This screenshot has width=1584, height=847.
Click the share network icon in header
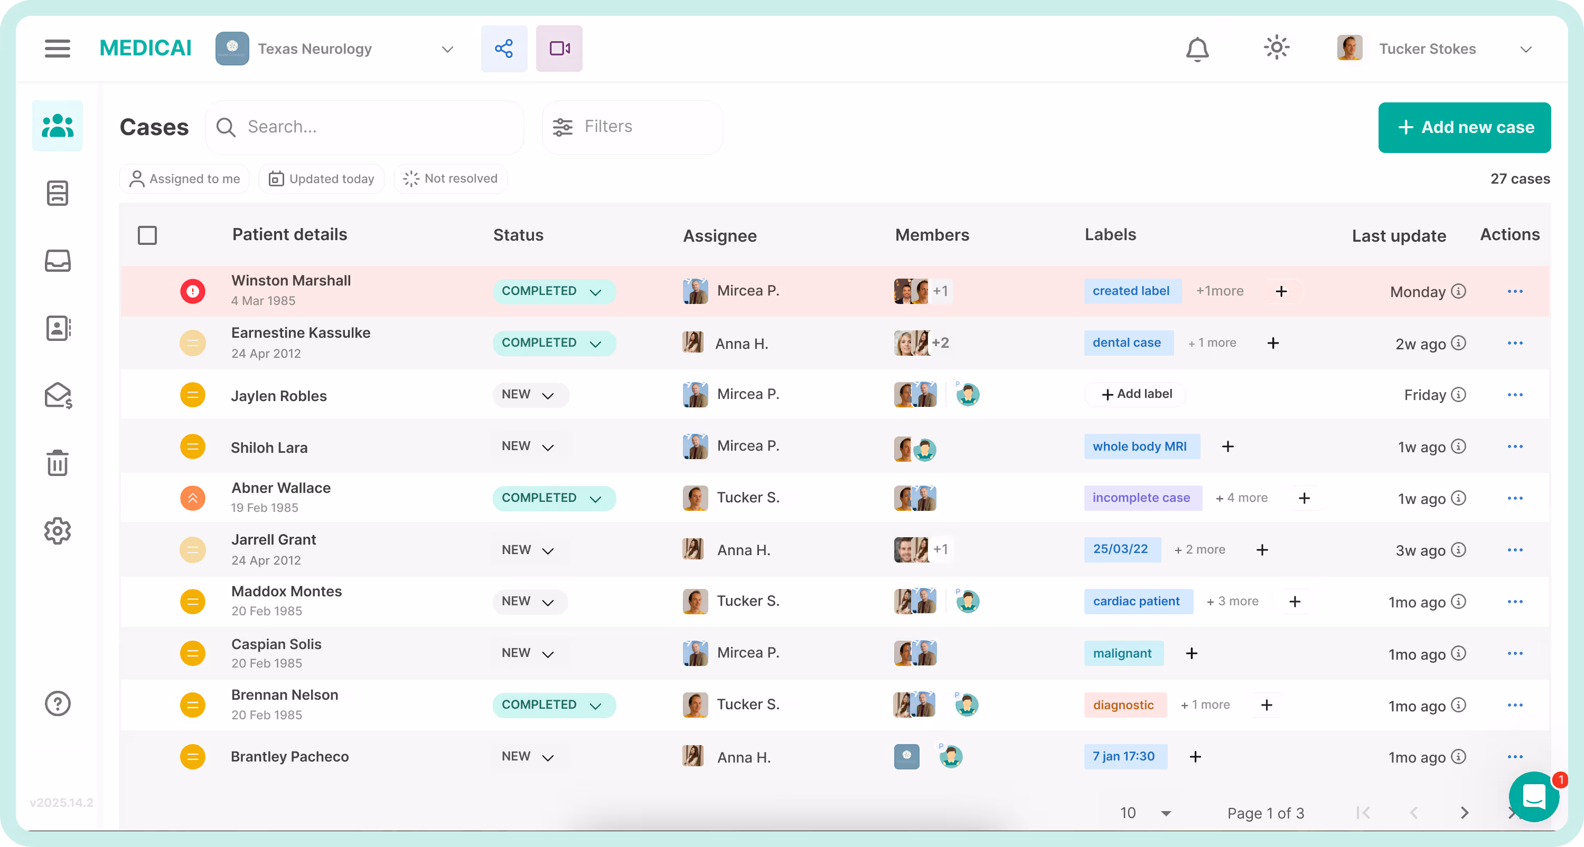pos(503,49)
